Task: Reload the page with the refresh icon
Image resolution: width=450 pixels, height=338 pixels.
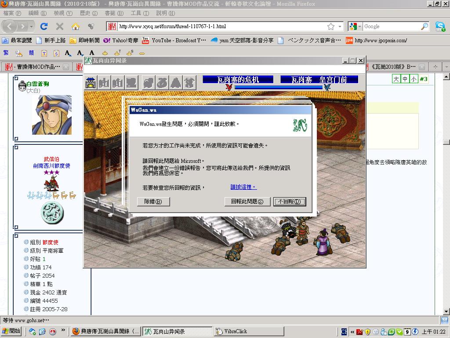Action: [x=44, y=26]
